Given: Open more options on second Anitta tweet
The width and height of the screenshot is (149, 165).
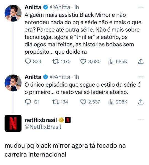Looking at the screenshot, I should (141, 77).
